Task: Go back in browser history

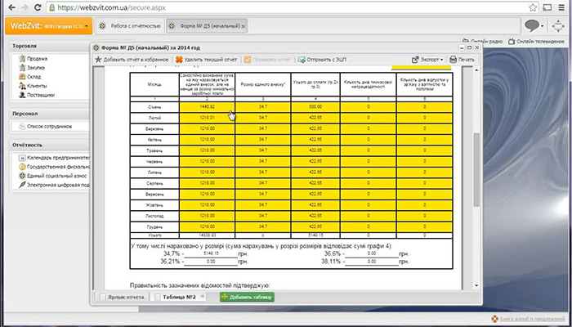Action: point(11,7)
